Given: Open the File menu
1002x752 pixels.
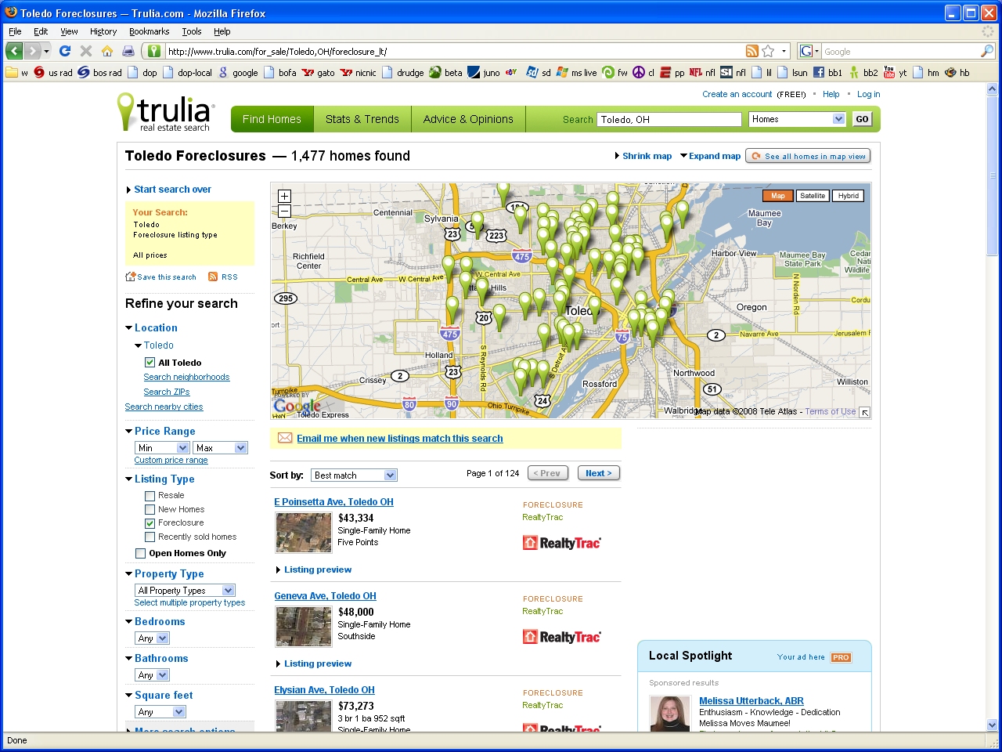Looking at the screenshot, I should [x=15, y=31].
